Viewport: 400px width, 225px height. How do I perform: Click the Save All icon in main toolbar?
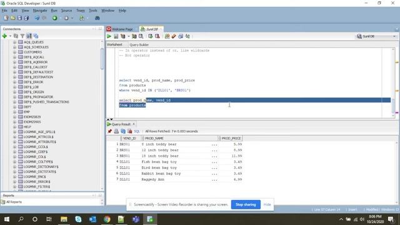pos(26,18)
